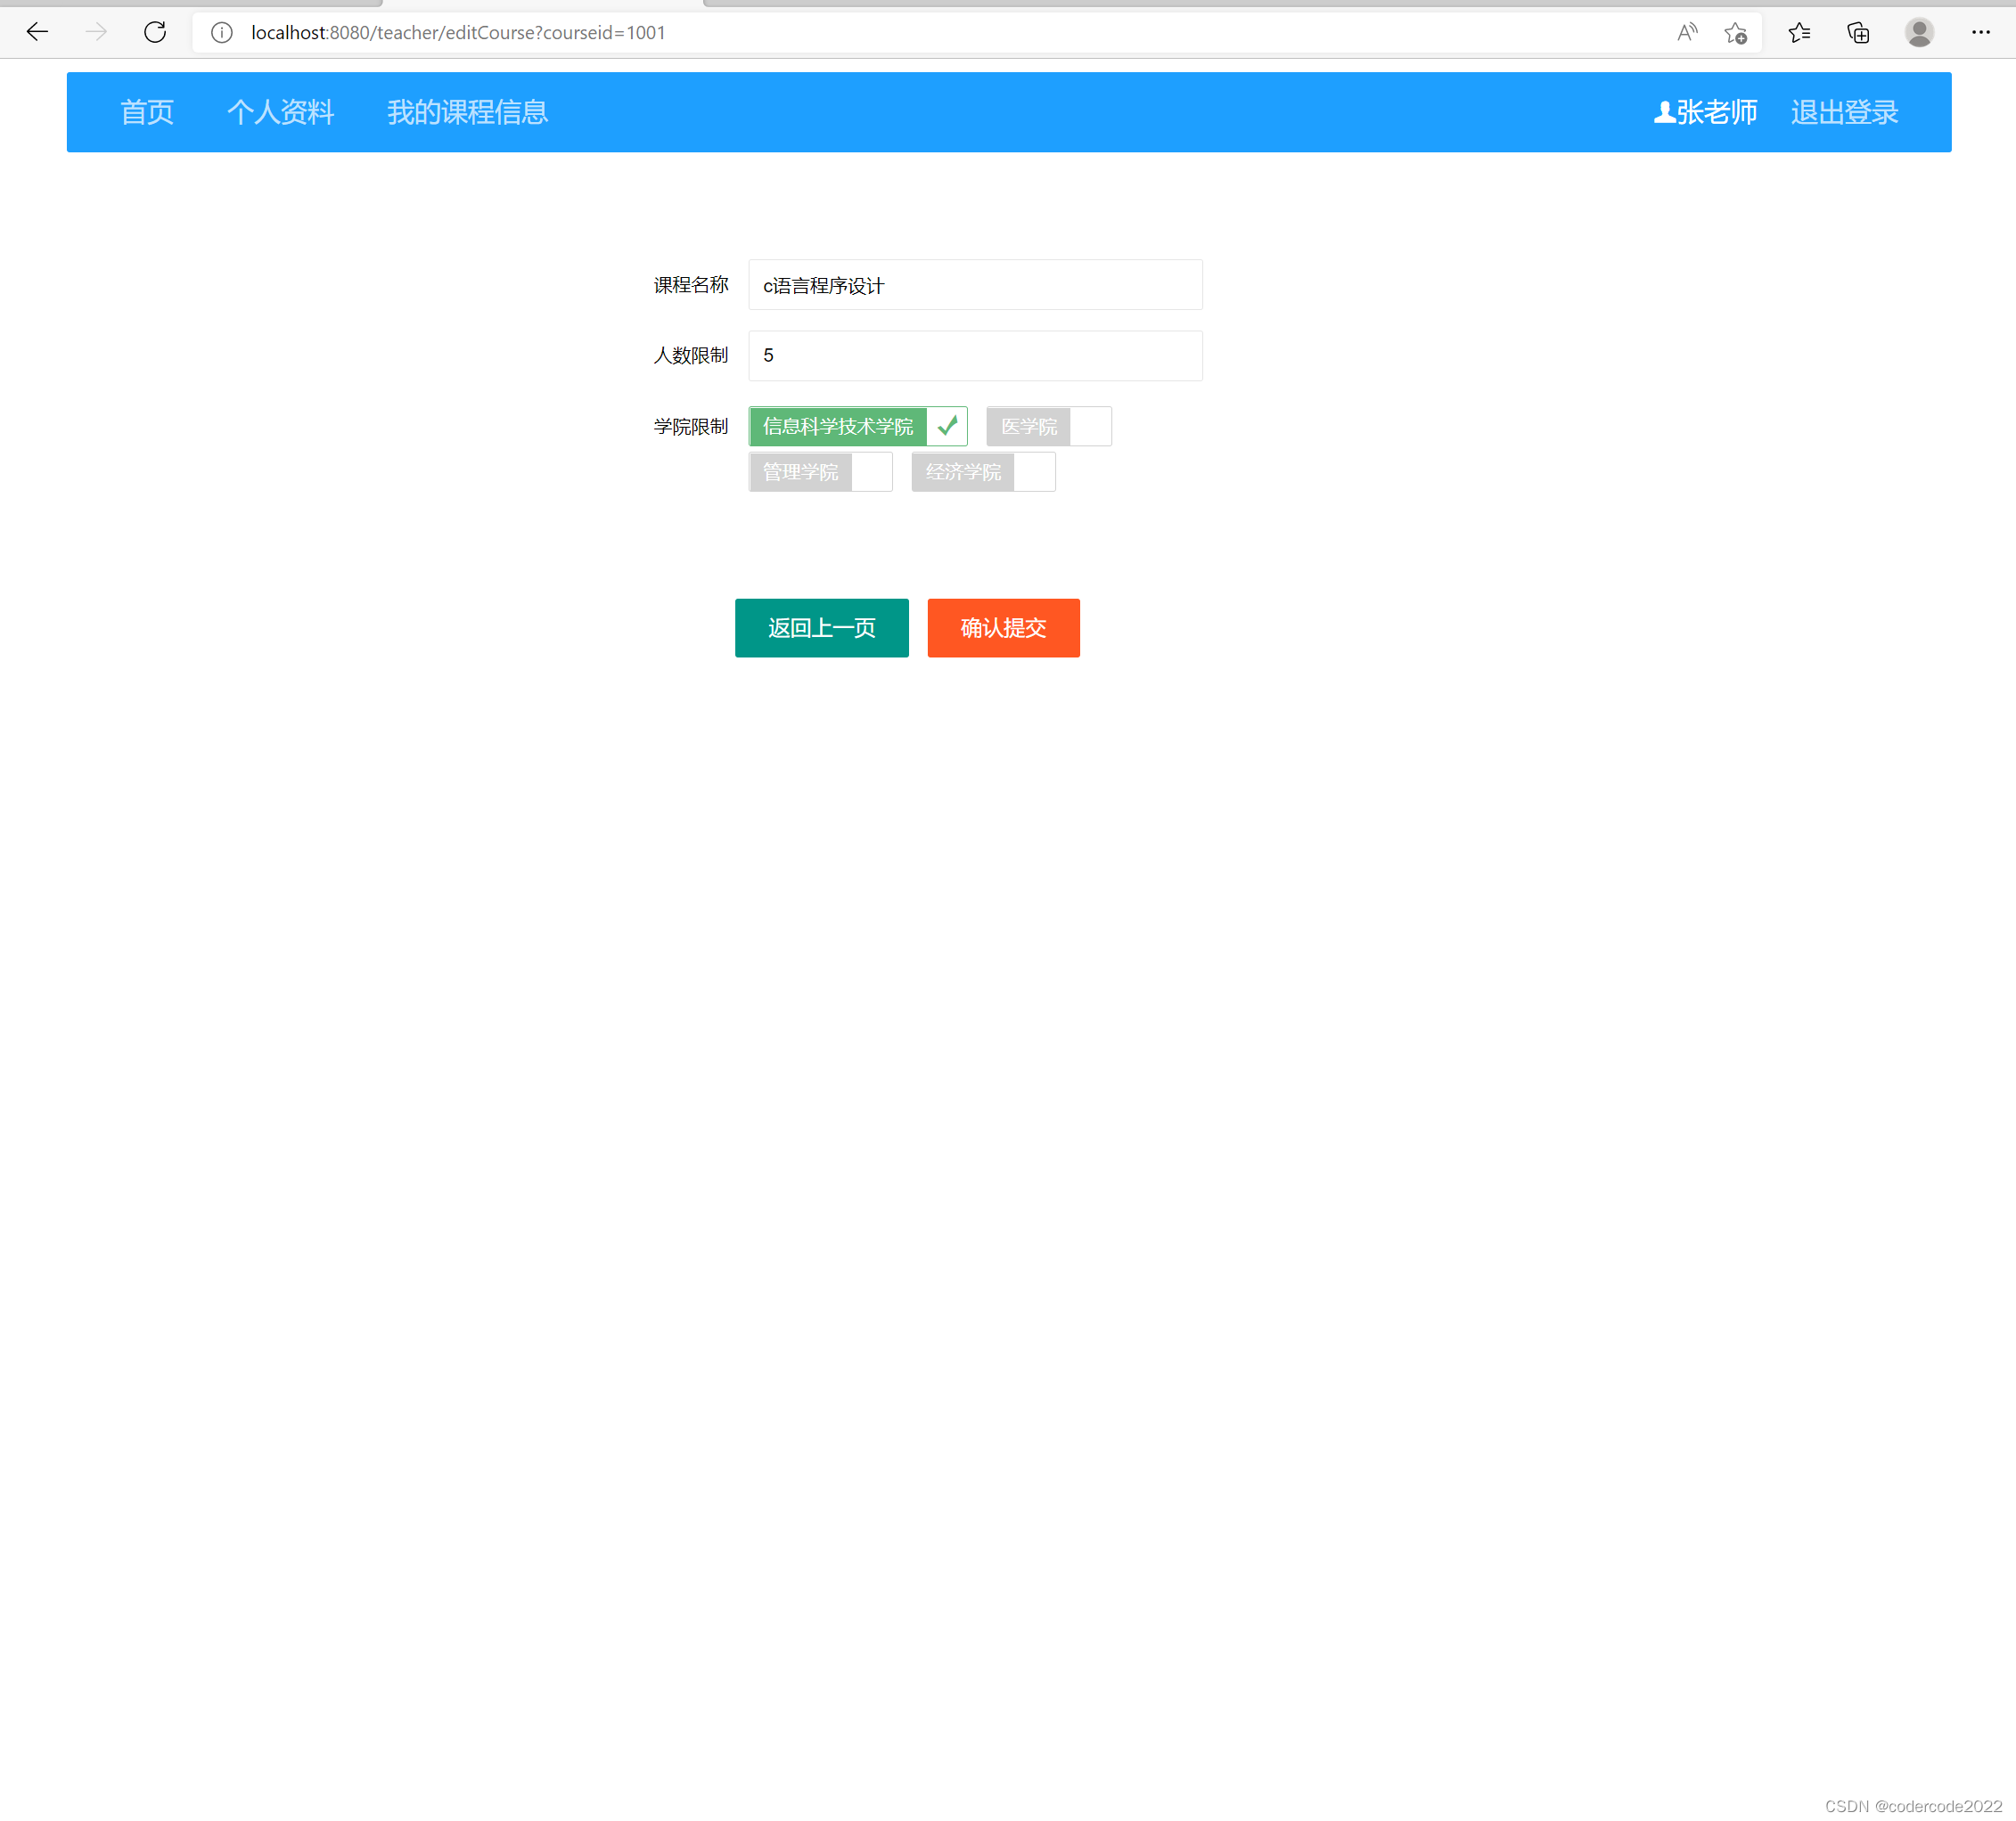Open the favorites list icon

pyautogui.click(x=1799, y=33)
